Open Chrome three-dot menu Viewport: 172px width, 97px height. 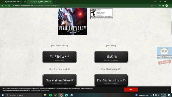[x=170, y=6]
